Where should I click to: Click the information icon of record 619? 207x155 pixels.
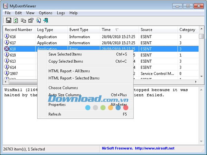click(x=7, y=55)
